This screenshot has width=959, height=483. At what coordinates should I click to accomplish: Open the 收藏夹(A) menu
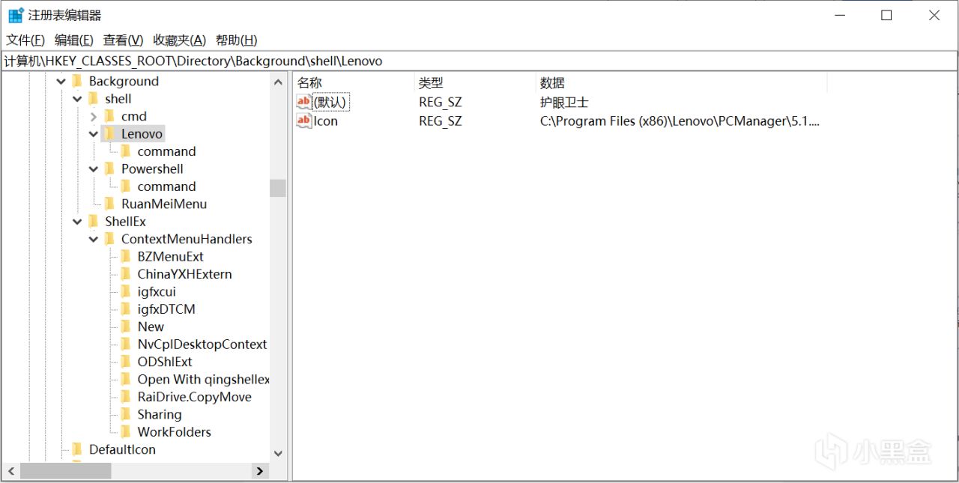coord(179,40)
